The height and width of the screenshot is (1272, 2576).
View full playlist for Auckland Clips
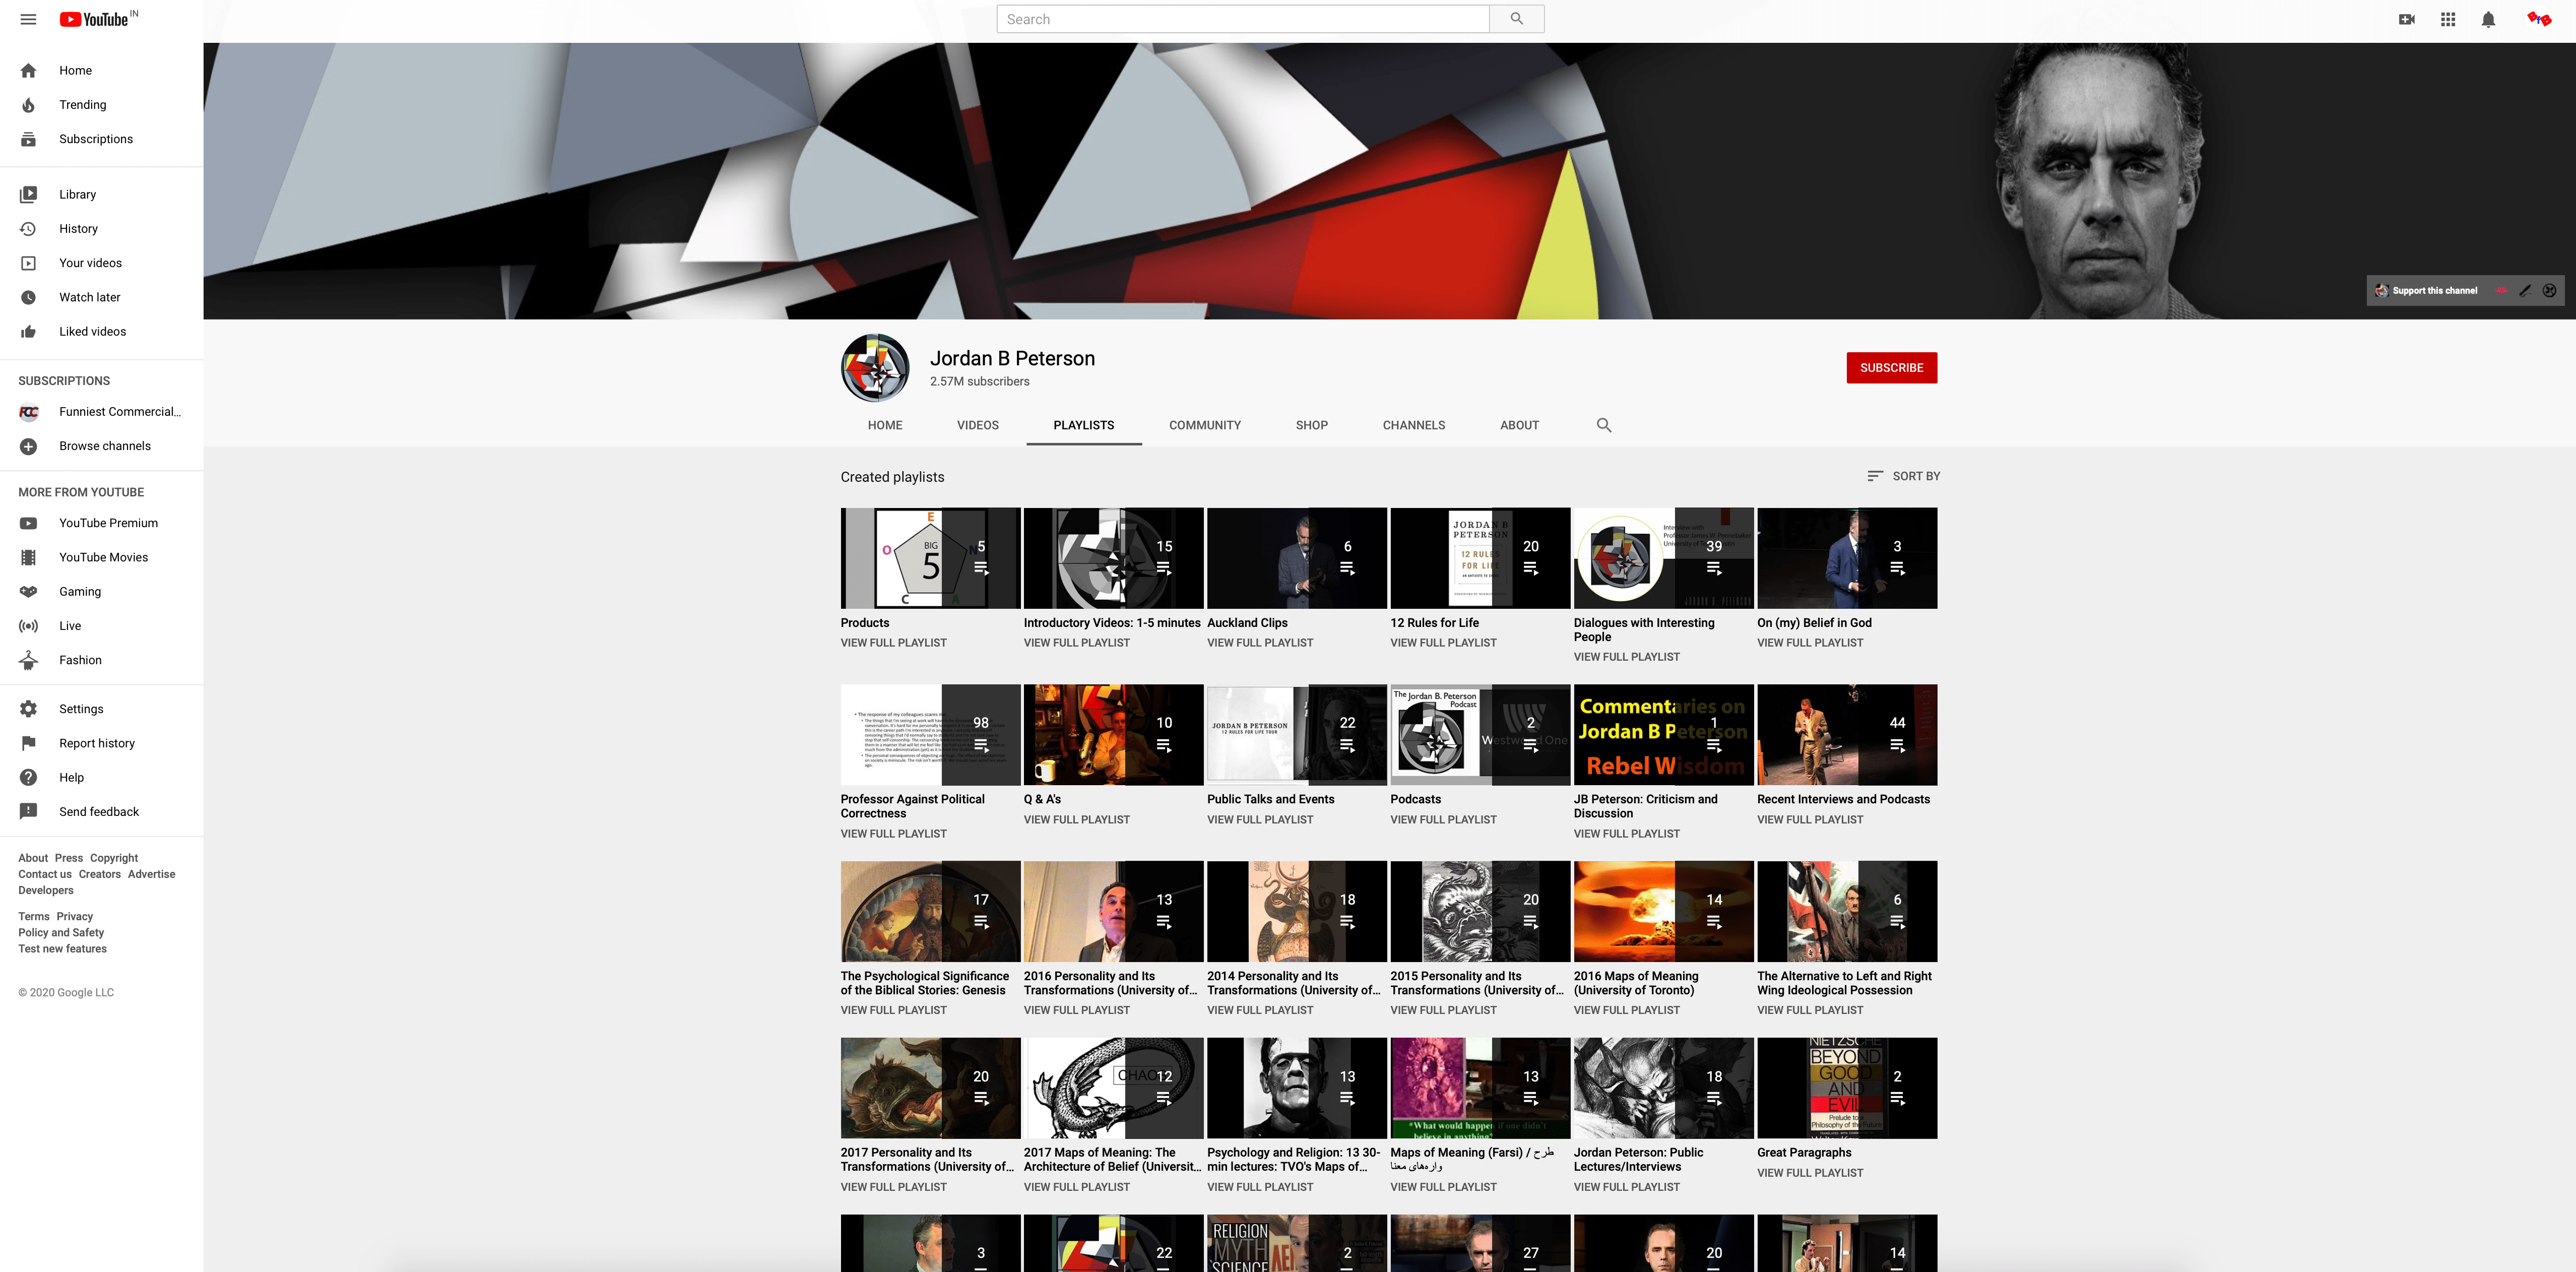[1260, 643]
